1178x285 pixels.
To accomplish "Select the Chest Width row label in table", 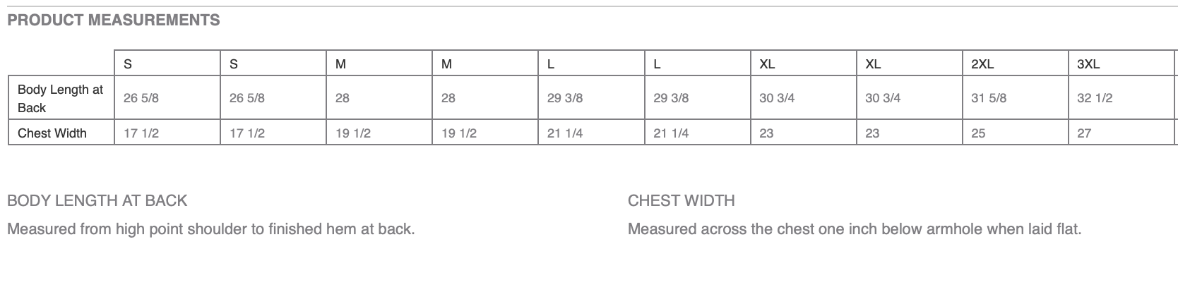I will coord(61,133).
